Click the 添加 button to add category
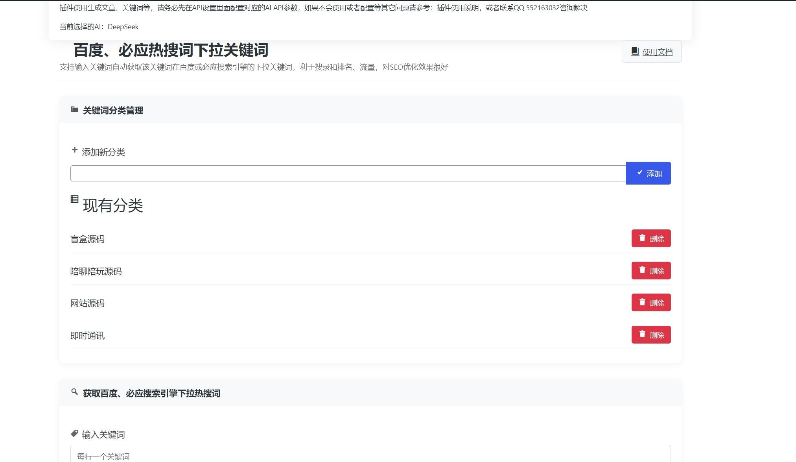The image size is (796, 462). point(648,173)
